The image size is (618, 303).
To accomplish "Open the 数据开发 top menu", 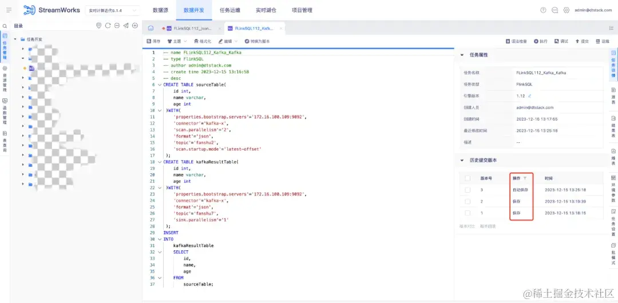I will click(x=194, y=10).
